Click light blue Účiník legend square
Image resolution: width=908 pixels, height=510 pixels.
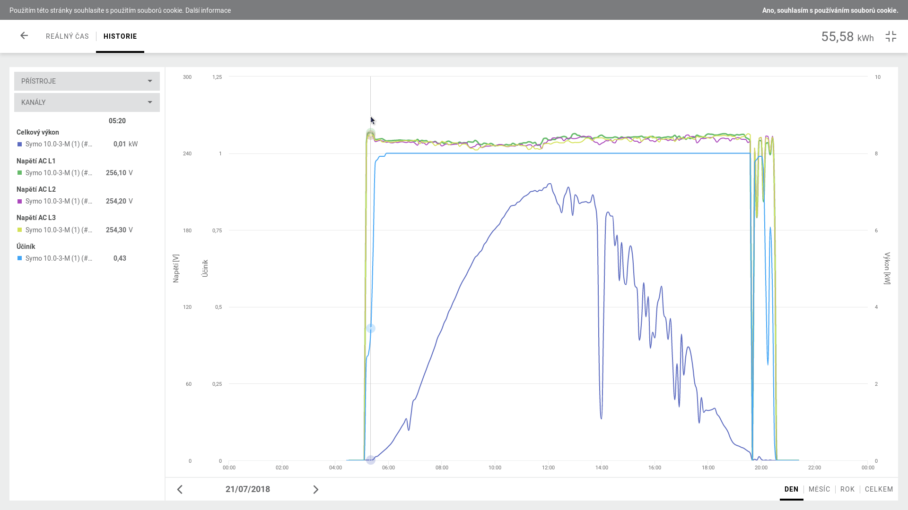click(x=20, y=258)
